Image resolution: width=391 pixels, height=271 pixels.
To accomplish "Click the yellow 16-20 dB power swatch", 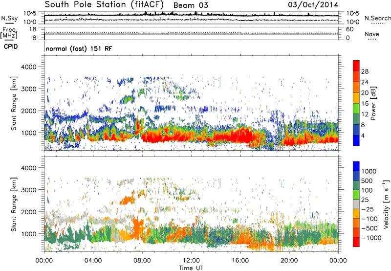I will point(356,98).
